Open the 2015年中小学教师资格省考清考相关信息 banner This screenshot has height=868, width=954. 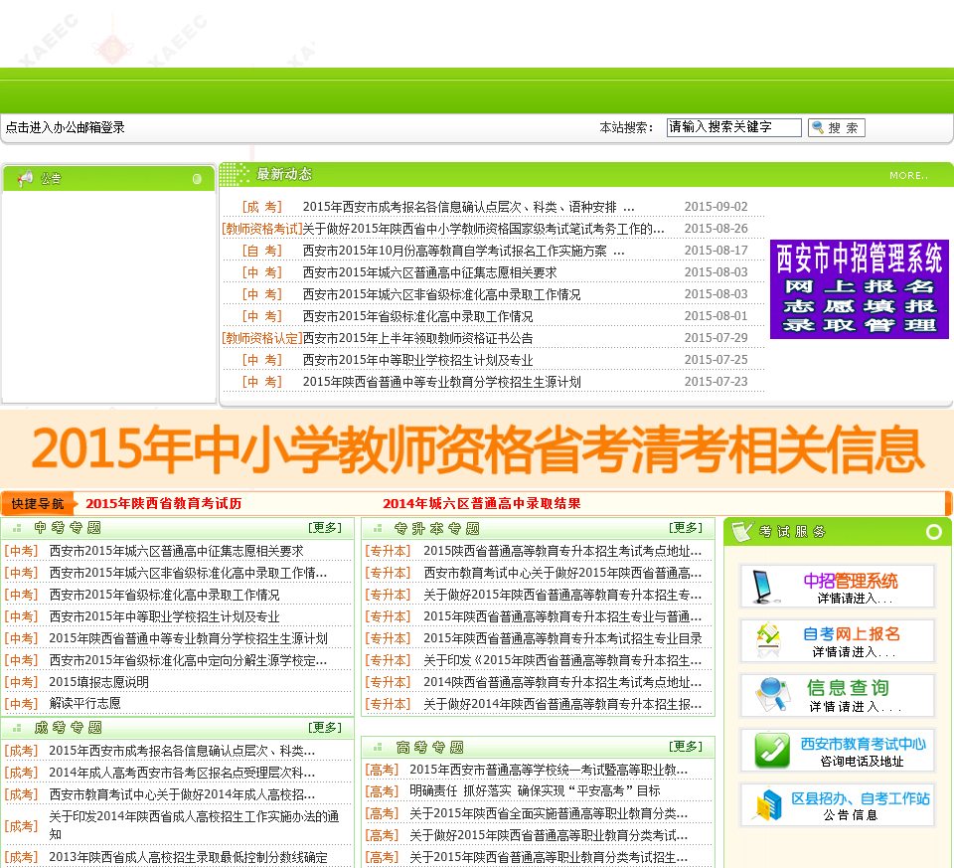tap(477, 449)
